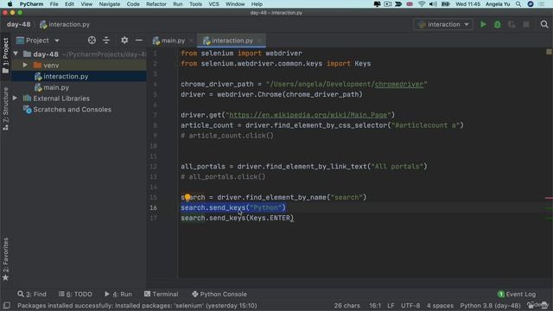Toggle the Structure side tab
Image resolution: width=553 pixels, height=311 pixels.
pos(5,109)
